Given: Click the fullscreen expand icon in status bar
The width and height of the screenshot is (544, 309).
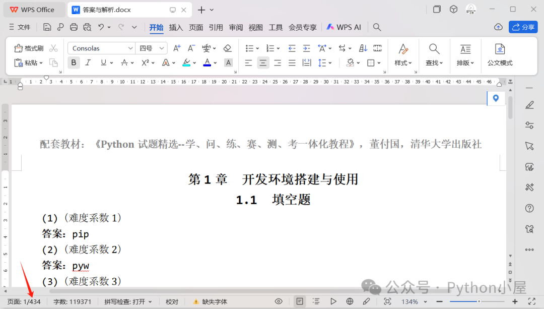Looking at the screenshot, I should point(532,301).
